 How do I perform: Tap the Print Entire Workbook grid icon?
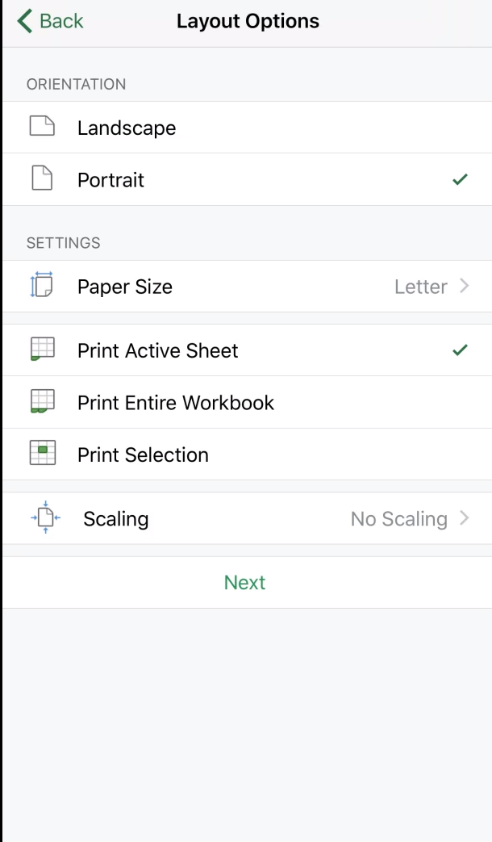[43, 400]
